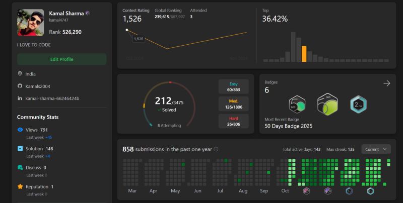The width and height of the screenshot is (403, 203).
Task: Select the Hard 26/806 difficulty box
Action: pos(233,121)
